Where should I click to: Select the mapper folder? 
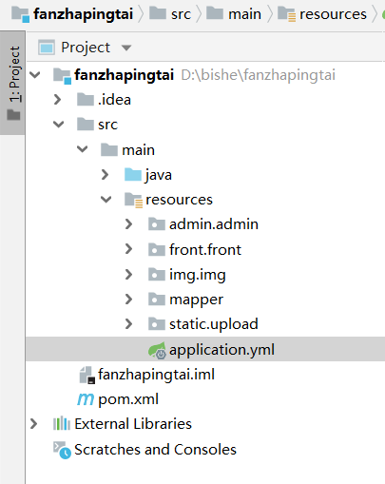pyautogui.click(x=185, y=300)
